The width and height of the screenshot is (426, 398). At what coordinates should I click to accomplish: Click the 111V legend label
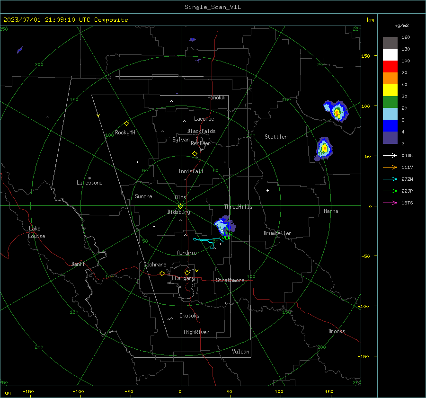(407, 168)
